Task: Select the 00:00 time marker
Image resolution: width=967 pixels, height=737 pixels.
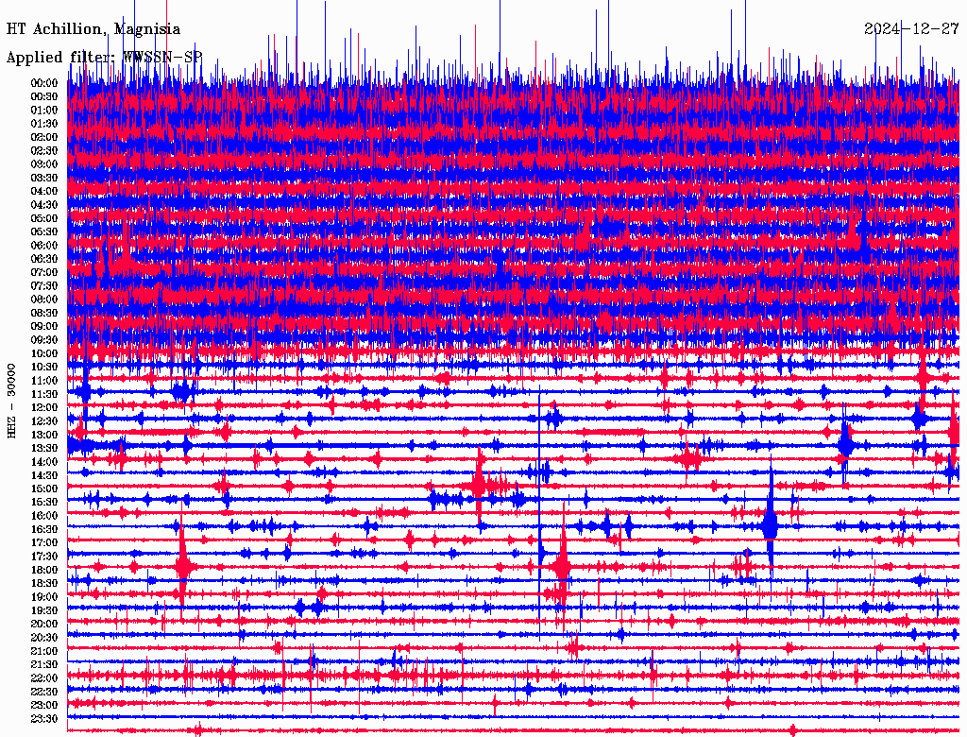Action: [x=44, y=83]
